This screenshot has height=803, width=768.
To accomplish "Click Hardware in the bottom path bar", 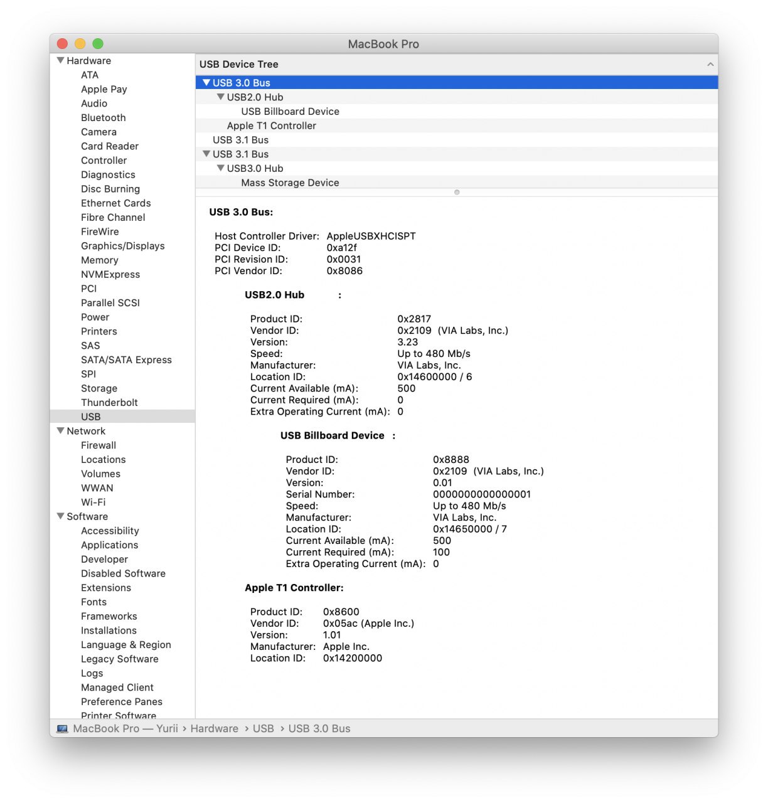I will click(214, 729).
